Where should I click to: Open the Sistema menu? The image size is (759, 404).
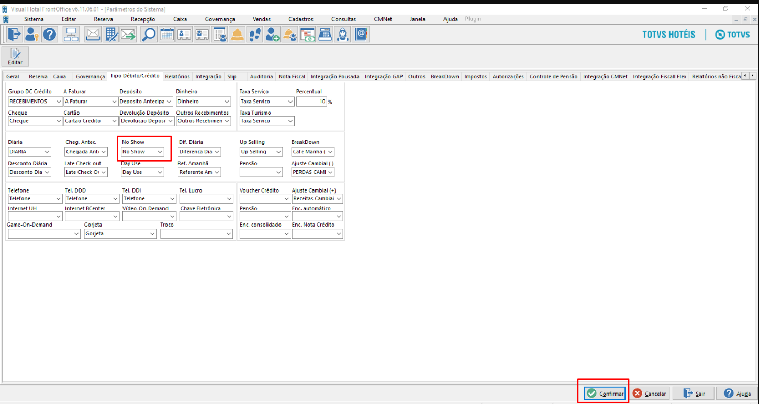point(34,19)
